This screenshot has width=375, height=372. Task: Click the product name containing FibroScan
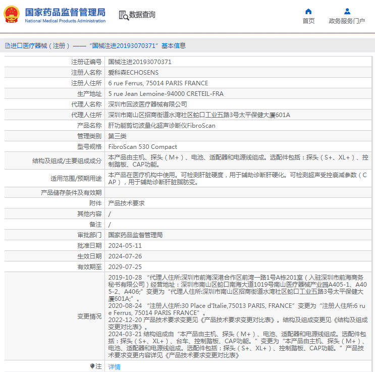point(162,126)
